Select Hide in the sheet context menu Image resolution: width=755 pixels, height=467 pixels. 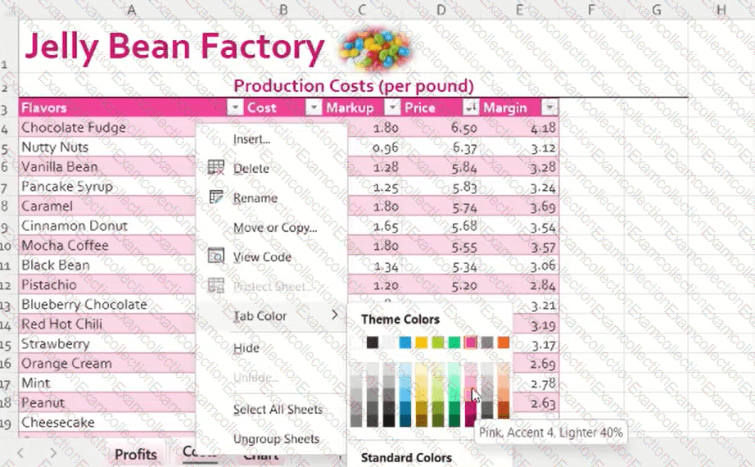[246, 348]
